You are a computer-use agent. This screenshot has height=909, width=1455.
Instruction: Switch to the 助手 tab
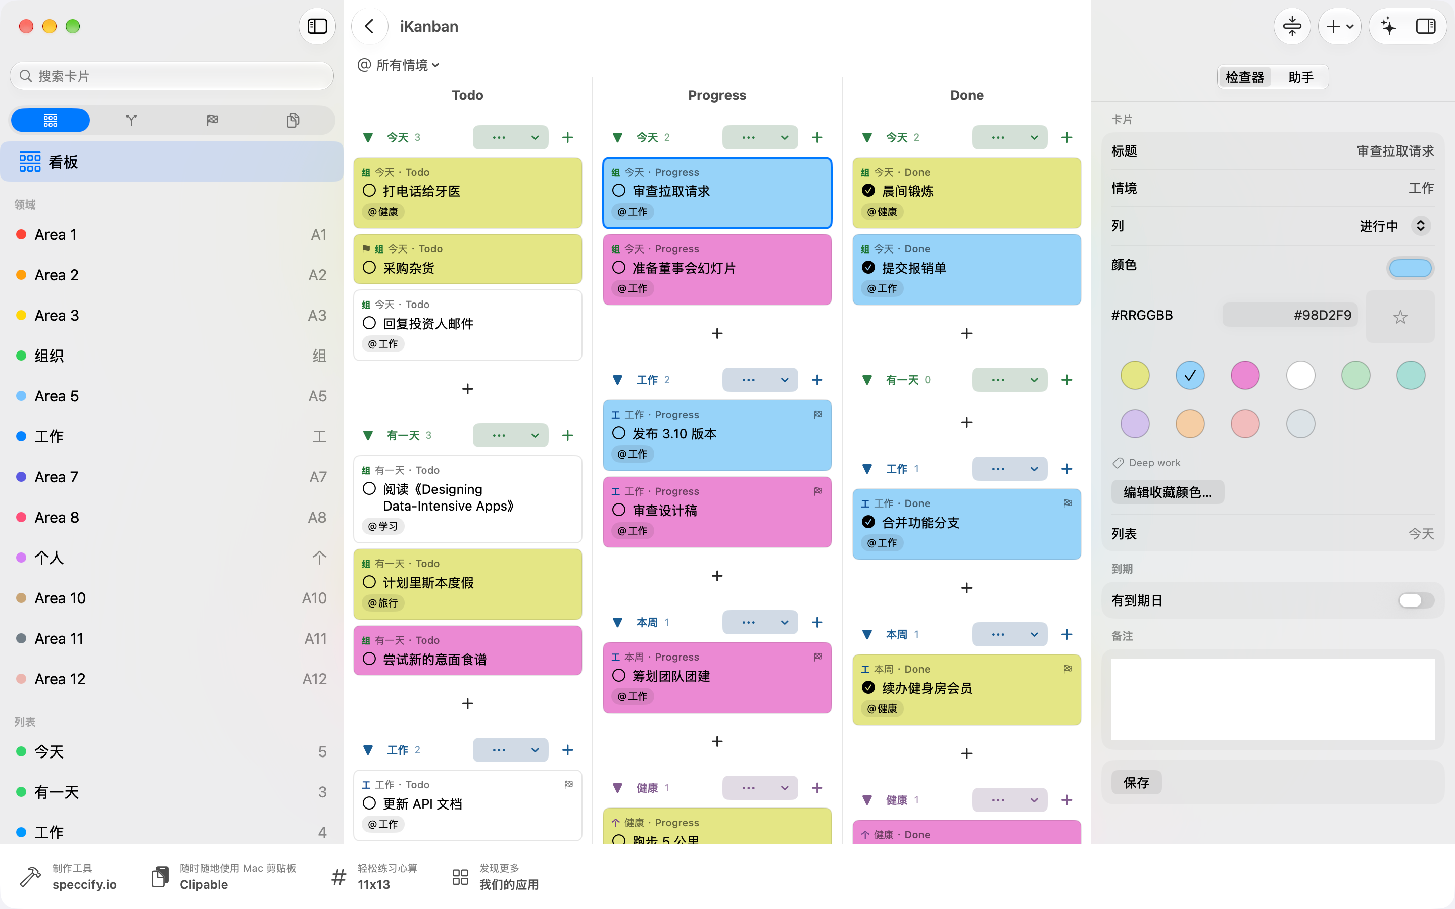[1300, 78]
